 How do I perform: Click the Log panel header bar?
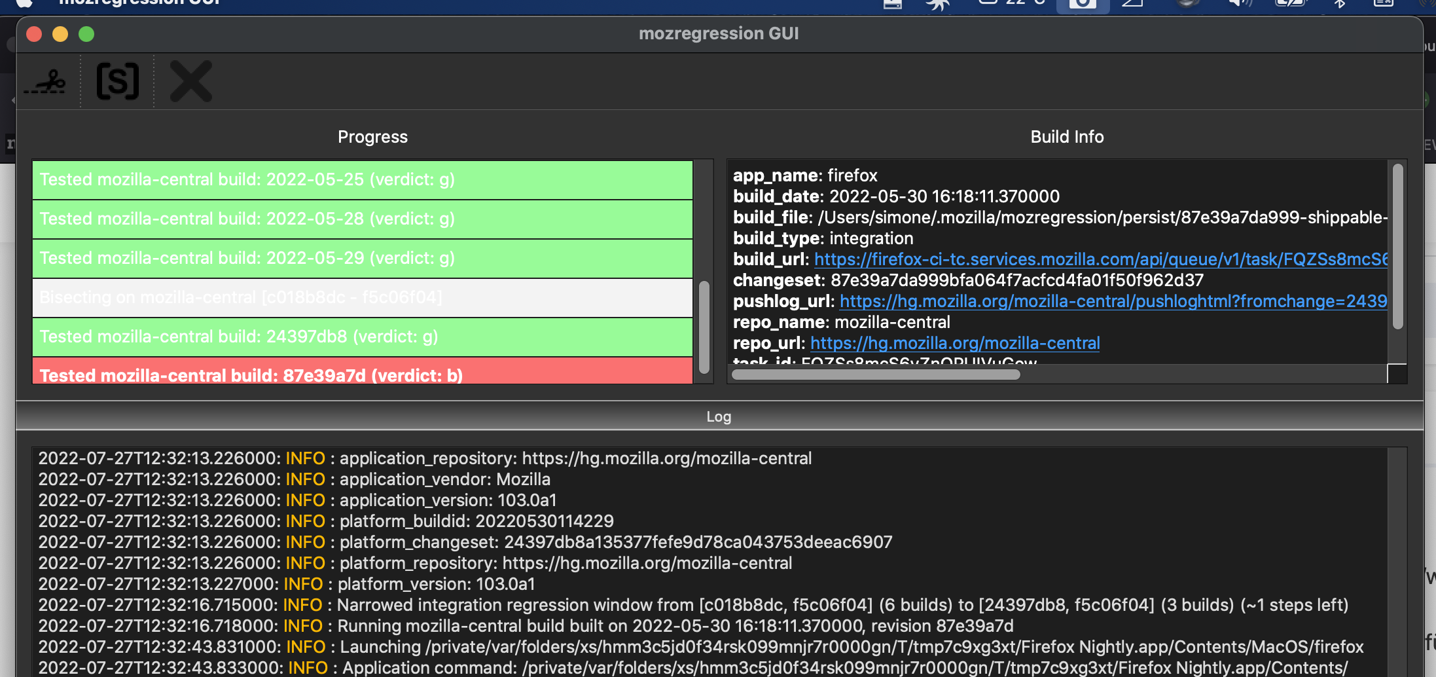(x=719, y=416)
